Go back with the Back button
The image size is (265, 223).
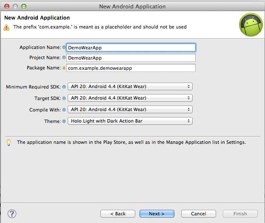coord(118,214)
